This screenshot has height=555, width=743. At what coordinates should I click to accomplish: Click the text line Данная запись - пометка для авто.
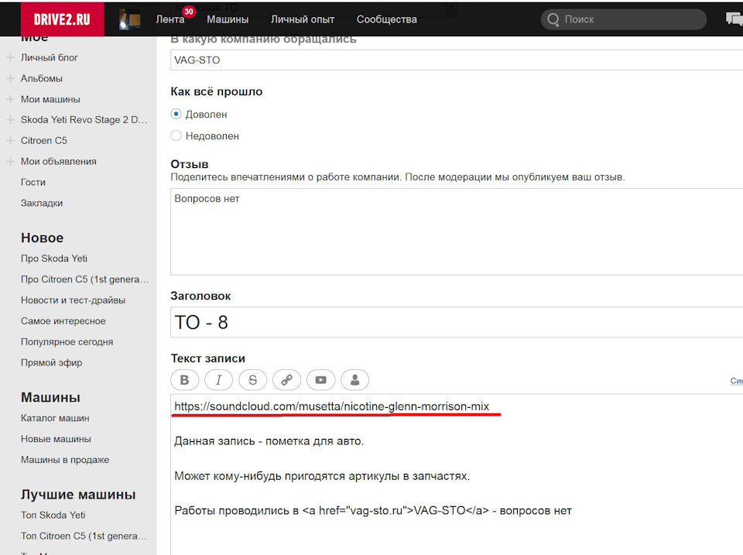(269, 441)
